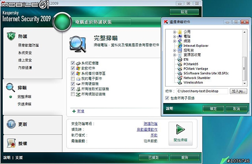The image size is (252, 164).
Task: Click the 取消 button in dialog
Action: (236, 109)
